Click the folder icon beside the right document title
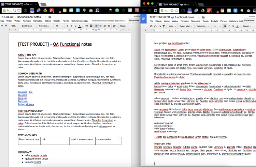256x167 pixels. pos(203,17)
